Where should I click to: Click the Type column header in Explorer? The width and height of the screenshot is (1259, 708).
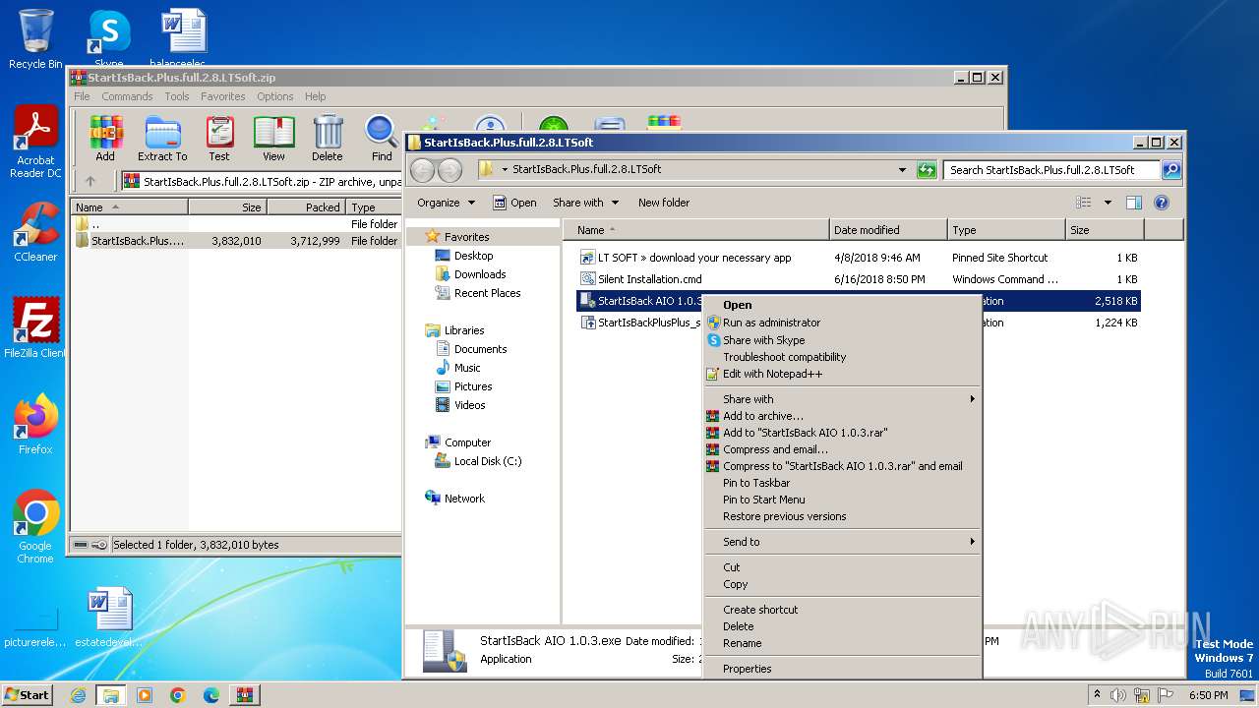tap(1006, 230)
